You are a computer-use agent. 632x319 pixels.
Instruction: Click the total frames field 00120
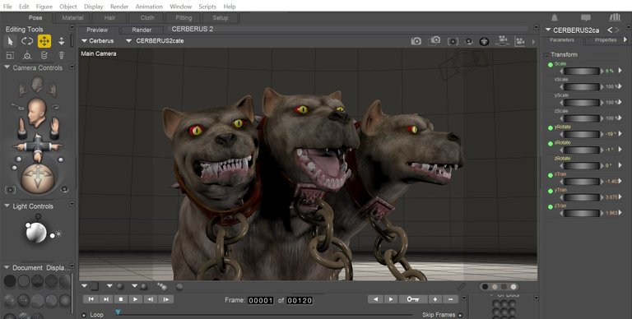tap(300, 300)
